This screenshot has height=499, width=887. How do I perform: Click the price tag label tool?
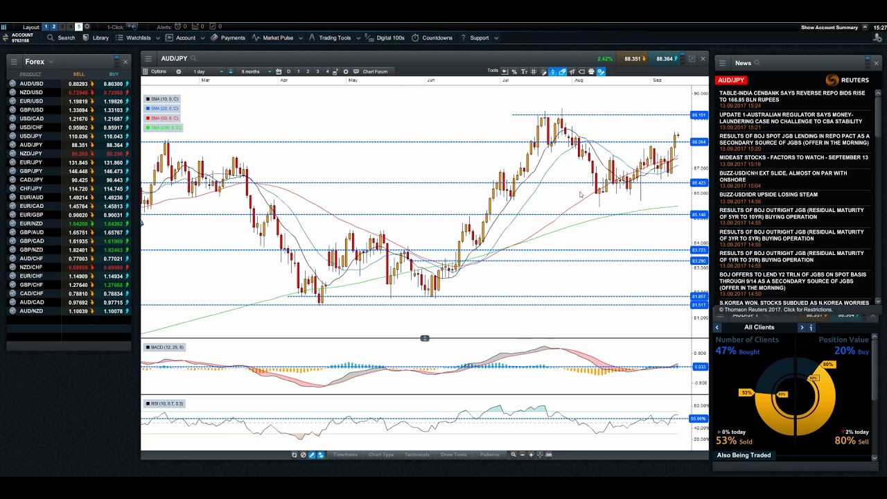581,71
